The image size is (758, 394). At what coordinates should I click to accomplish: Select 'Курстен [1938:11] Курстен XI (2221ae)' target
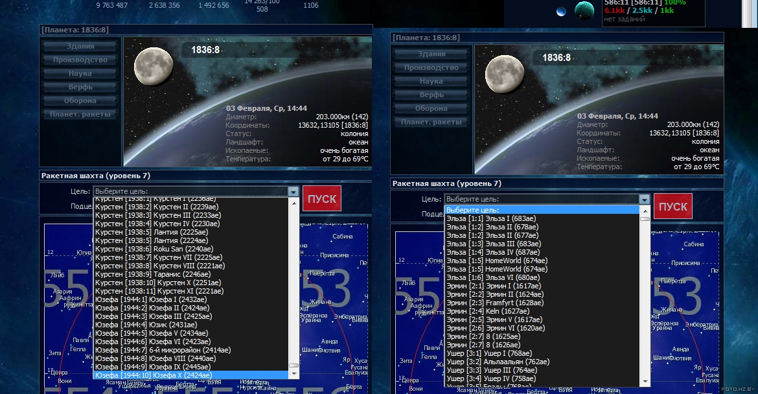click(x=191, y=291)
